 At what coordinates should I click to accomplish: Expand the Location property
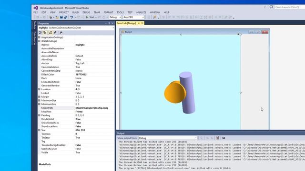click(39, 89)
